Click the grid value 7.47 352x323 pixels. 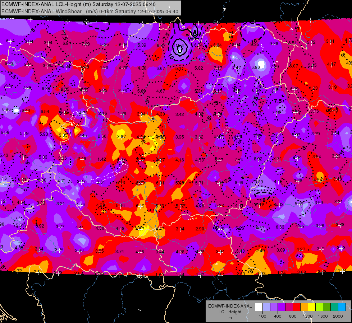tap(237, 67)
